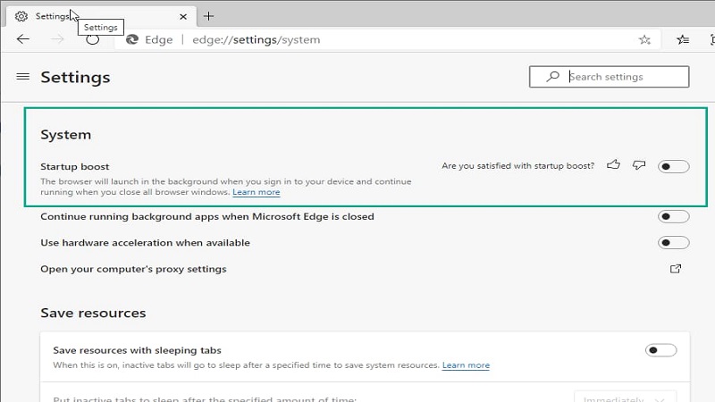Add this page to favorites star
Screen dimensions: 715x402
click(644, 39)
